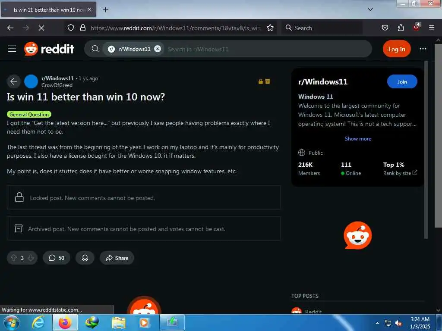Open File Explorer folder on taskbar
Image resolution: width=442 pixels, height=331 pixels.
click(x=118, y=322)
